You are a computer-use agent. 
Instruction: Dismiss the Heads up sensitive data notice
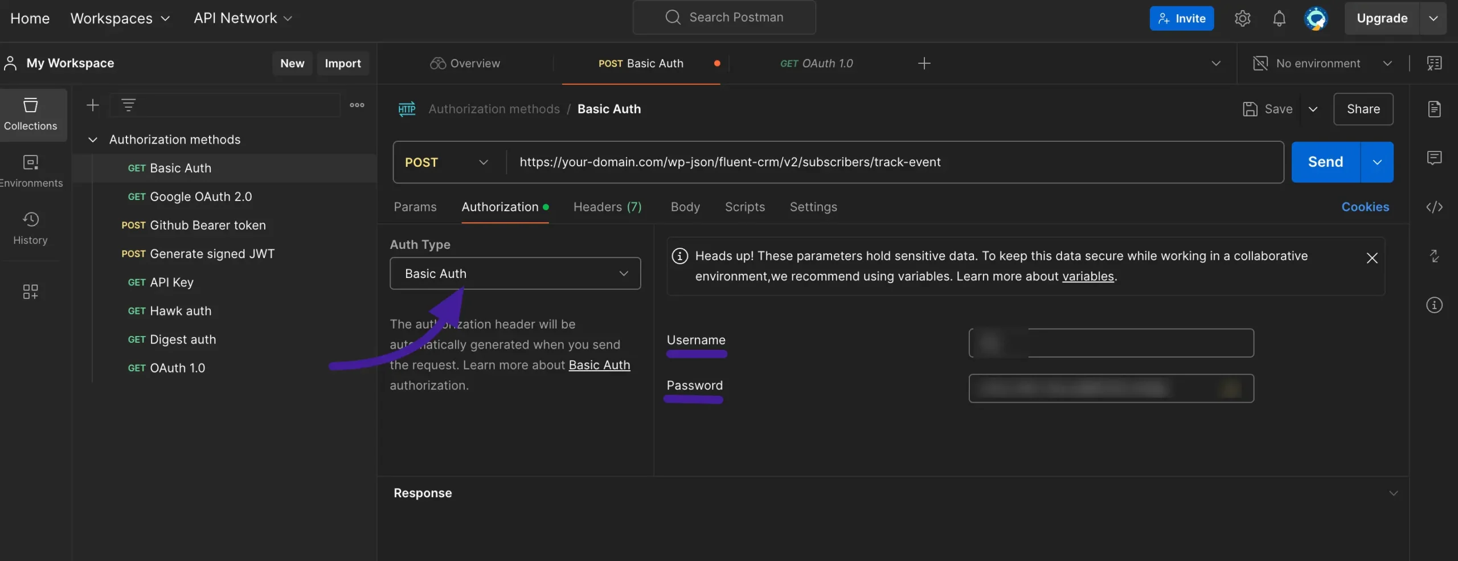click(1372, 258)
